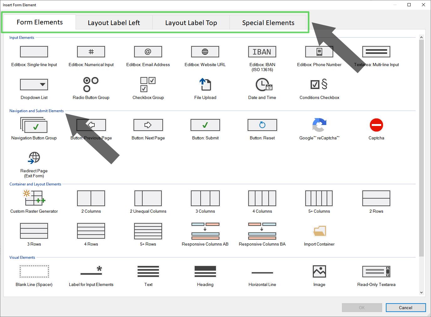Choose the 4 Columns layout
The height and width of the screenshot is (317, 431).
point(262,202)
